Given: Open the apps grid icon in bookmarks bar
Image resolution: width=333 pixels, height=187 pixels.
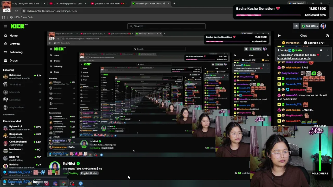Looking at the screenshot, I should [3, 17].
